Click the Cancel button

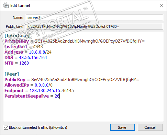[x=150, y=127]
